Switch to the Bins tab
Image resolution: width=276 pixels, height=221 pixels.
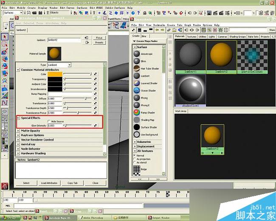[x=144, y=36]
